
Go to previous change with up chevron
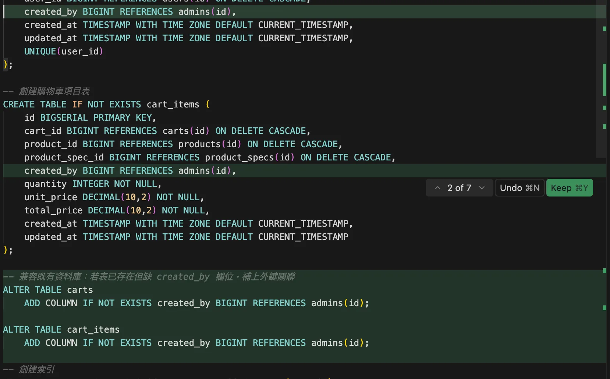click(437, 188)
